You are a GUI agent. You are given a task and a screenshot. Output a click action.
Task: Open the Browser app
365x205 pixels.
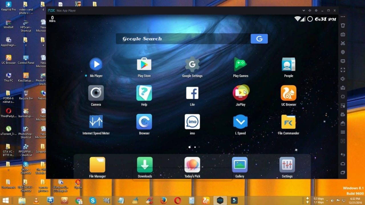click(144, 122)
